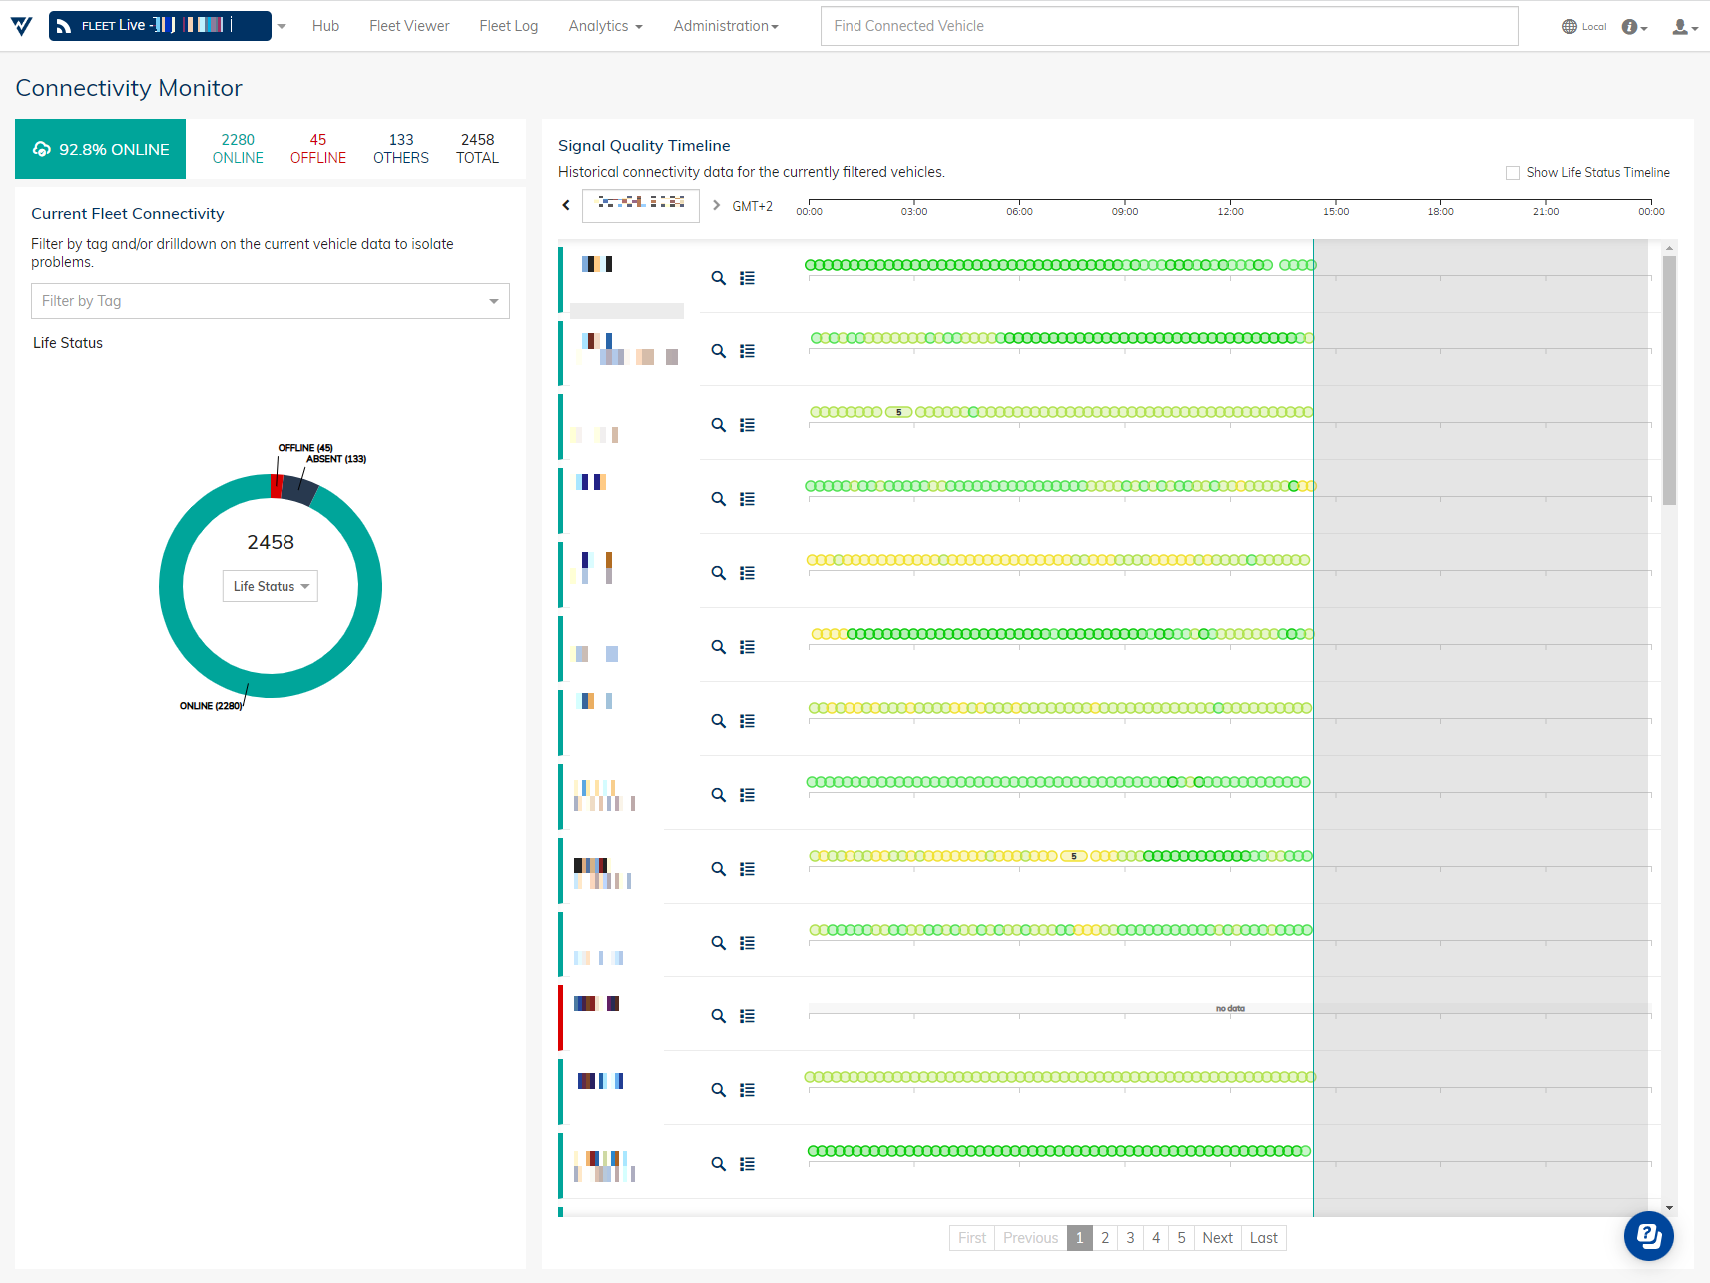
Task: Click the logo icon in top-left corner
Action: click(21, 26)
